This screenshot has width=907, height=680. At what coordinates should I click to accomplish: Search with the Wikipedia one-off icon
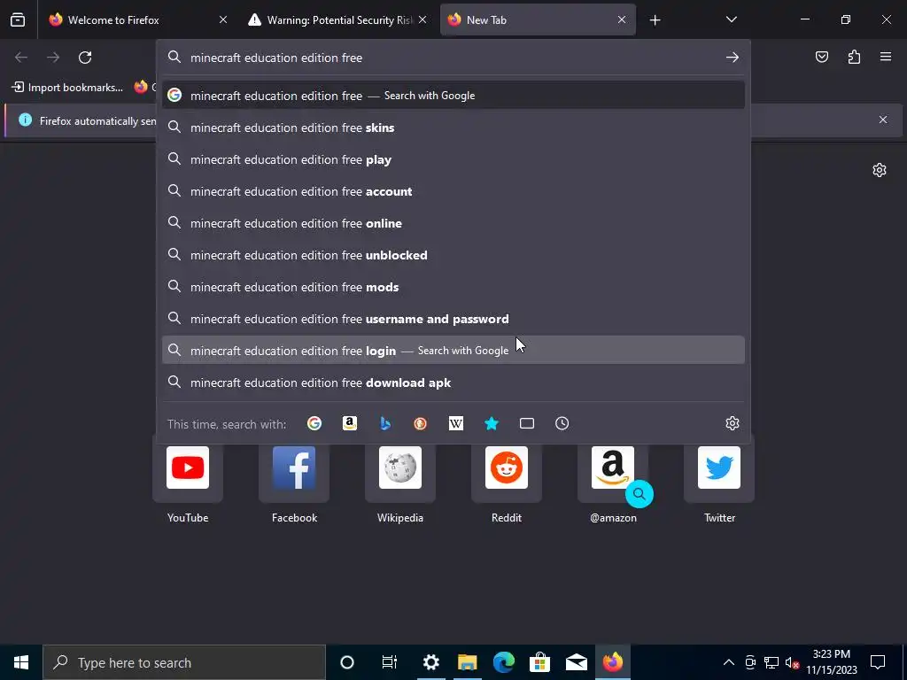[x=456, y=423]
